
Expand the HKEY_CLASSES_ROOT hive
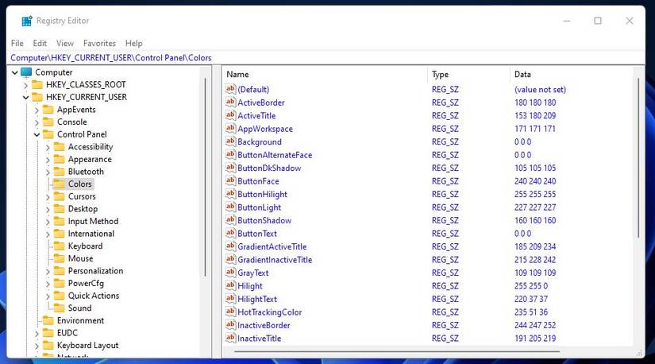[26, 85]
